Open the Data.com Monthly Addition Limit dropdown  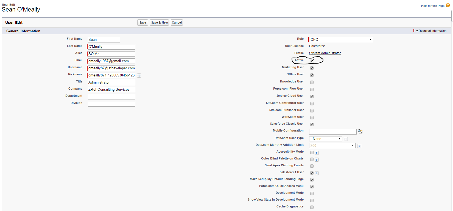[332, 146]
